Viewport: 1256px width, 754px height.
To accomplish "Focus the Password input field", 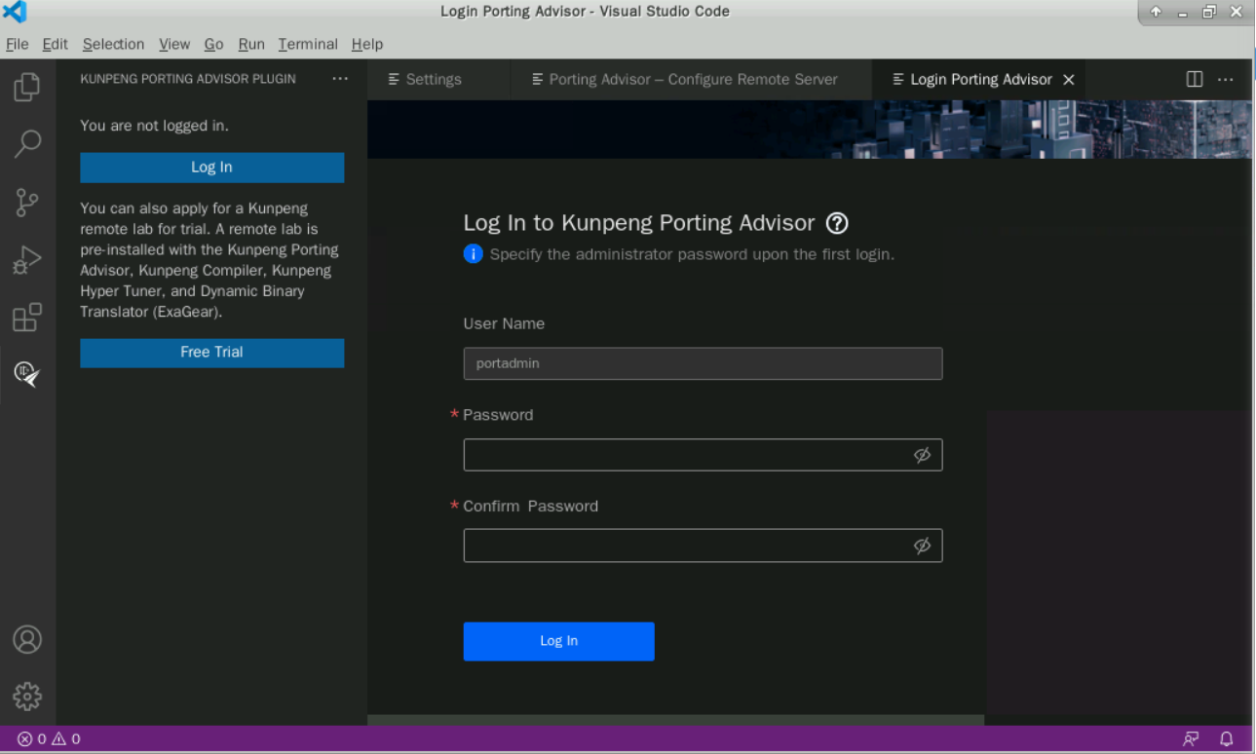I will click(x=703, y=455).
